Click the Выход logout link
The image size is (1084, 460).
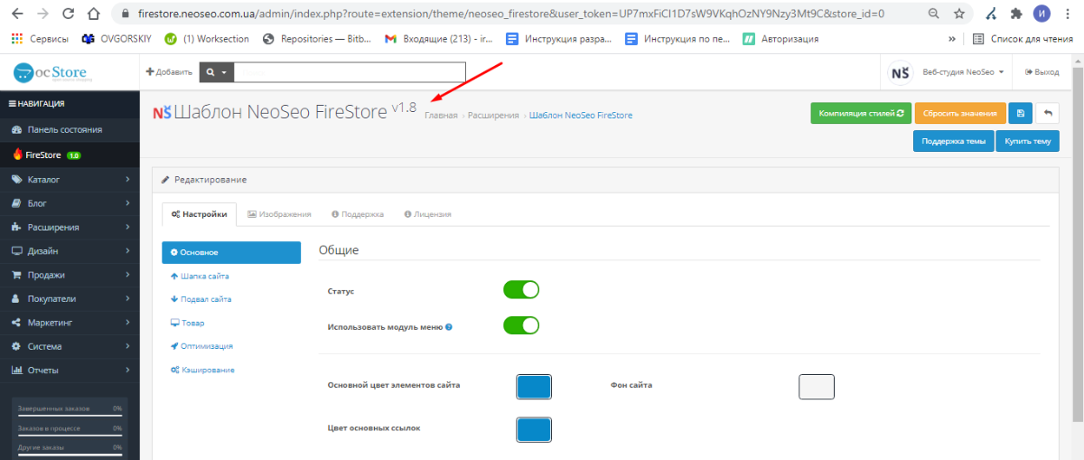tap(1042, 72)
